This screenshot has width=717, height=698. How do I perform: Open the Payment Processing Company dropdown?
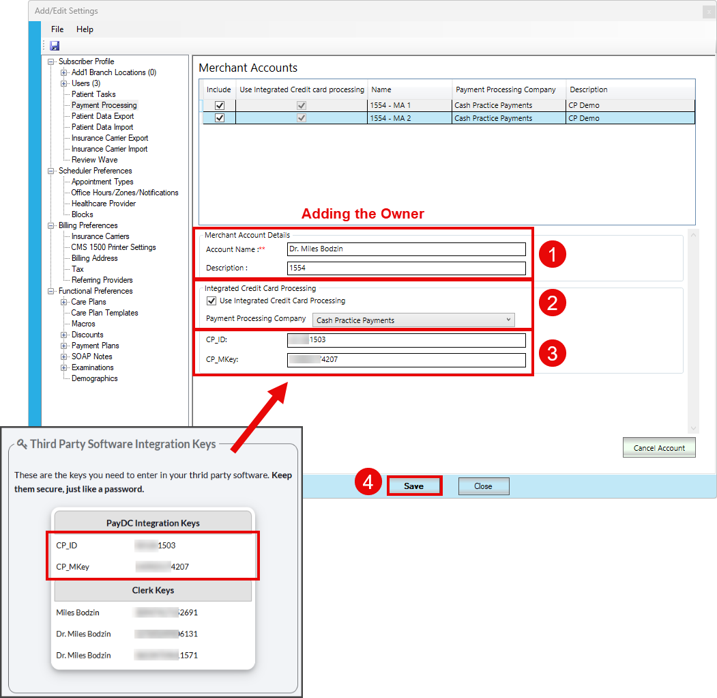(x=413, y=320)
